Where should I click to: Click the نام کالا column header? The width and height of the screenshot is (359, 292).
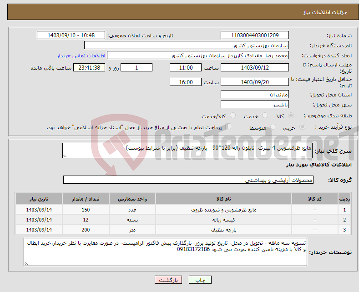pyautogui.click(x=223, y=199)
